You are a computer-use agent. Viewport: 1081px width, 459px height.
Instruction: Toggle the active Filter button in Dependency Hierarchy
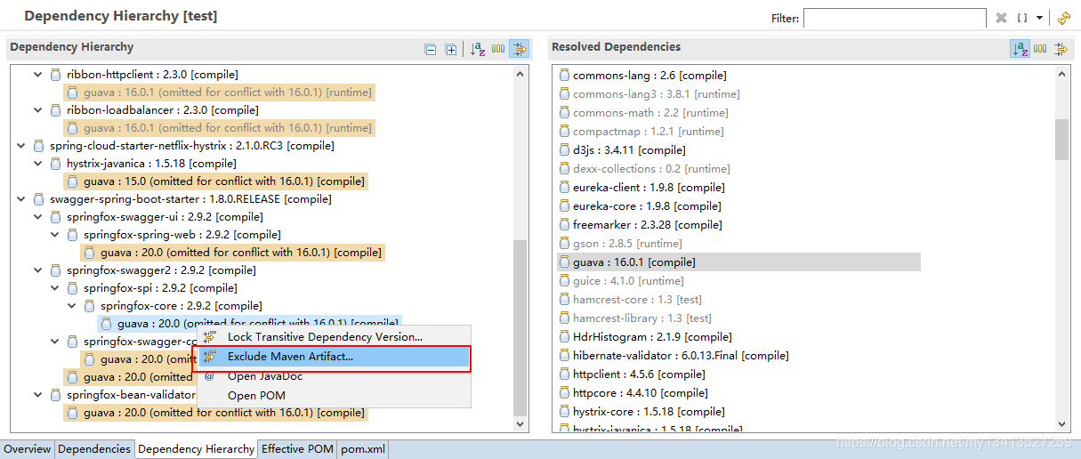520,49
